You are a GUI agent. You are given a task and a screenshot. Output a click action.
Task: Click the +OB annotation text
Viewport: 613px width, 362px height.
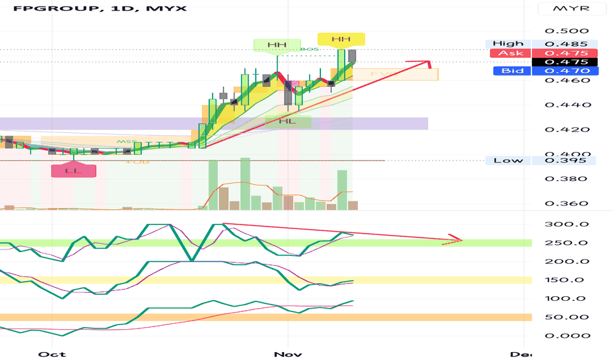[137, 162]
